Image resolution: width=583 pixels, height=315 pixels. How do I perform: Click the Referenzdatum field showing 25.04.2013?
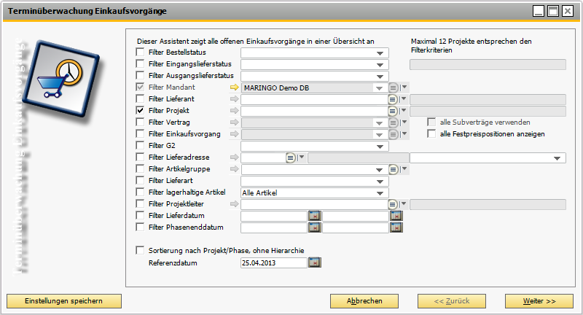274,262
